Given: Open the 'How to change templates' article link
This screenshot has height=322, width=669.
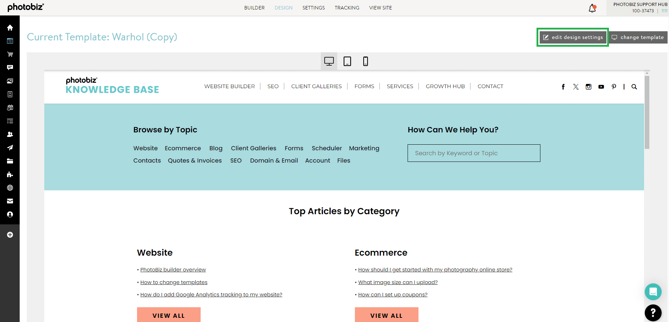Looking at the screenshot, I should pyautogui.click(x=174, y=282).
